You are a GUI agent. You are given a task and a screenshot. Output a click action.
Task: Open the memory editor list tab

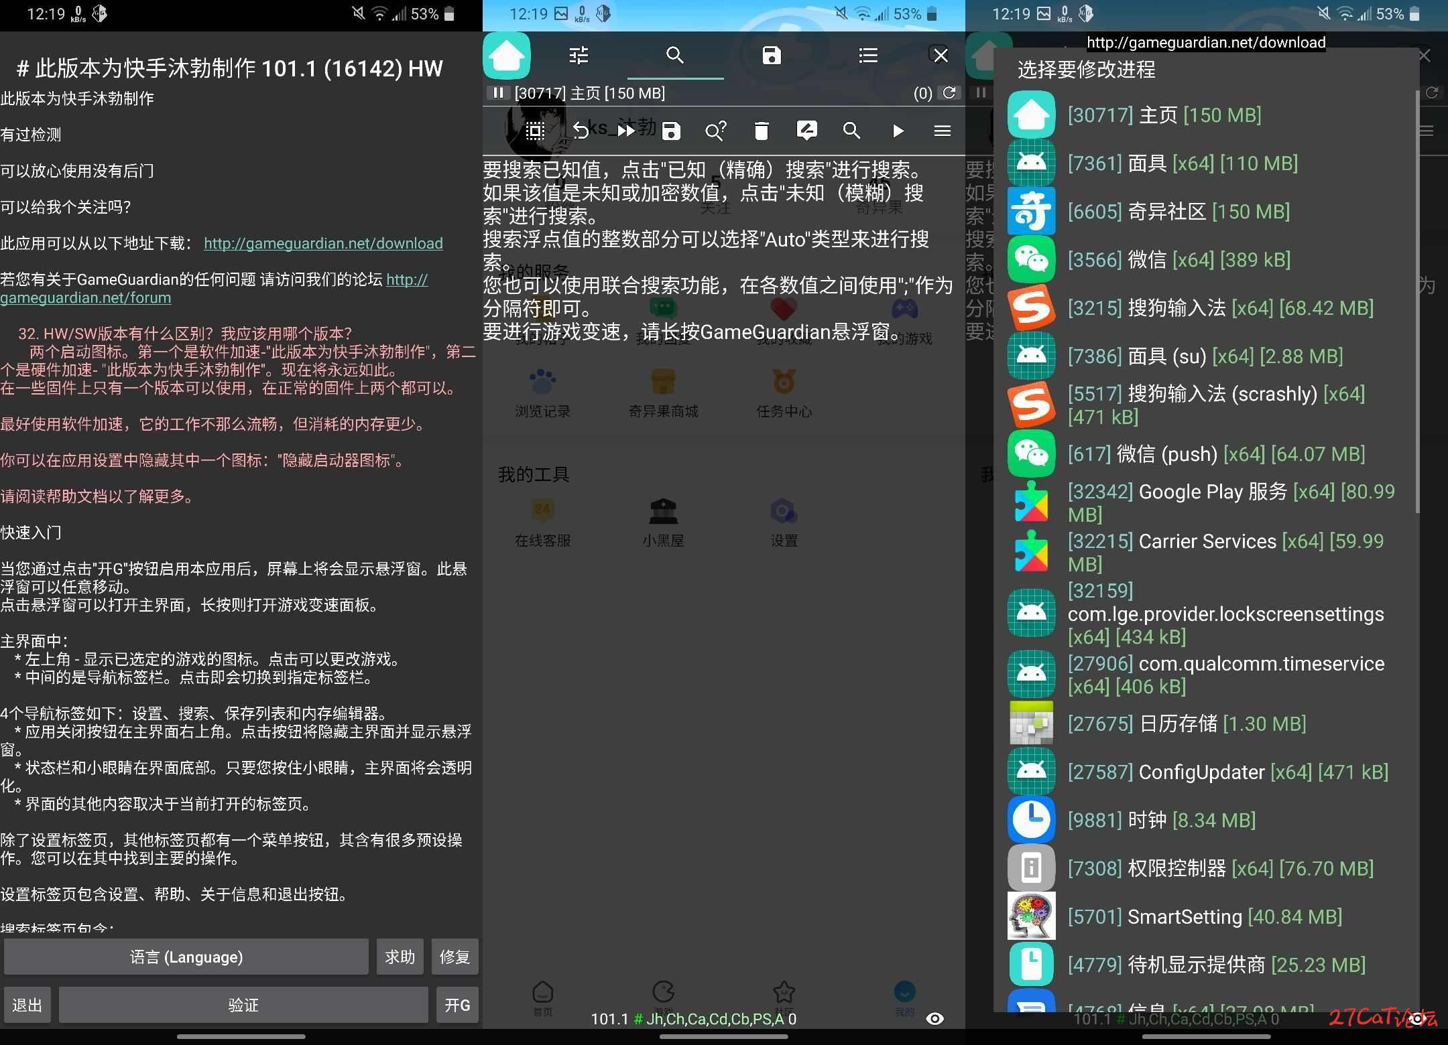click(868, 55)
